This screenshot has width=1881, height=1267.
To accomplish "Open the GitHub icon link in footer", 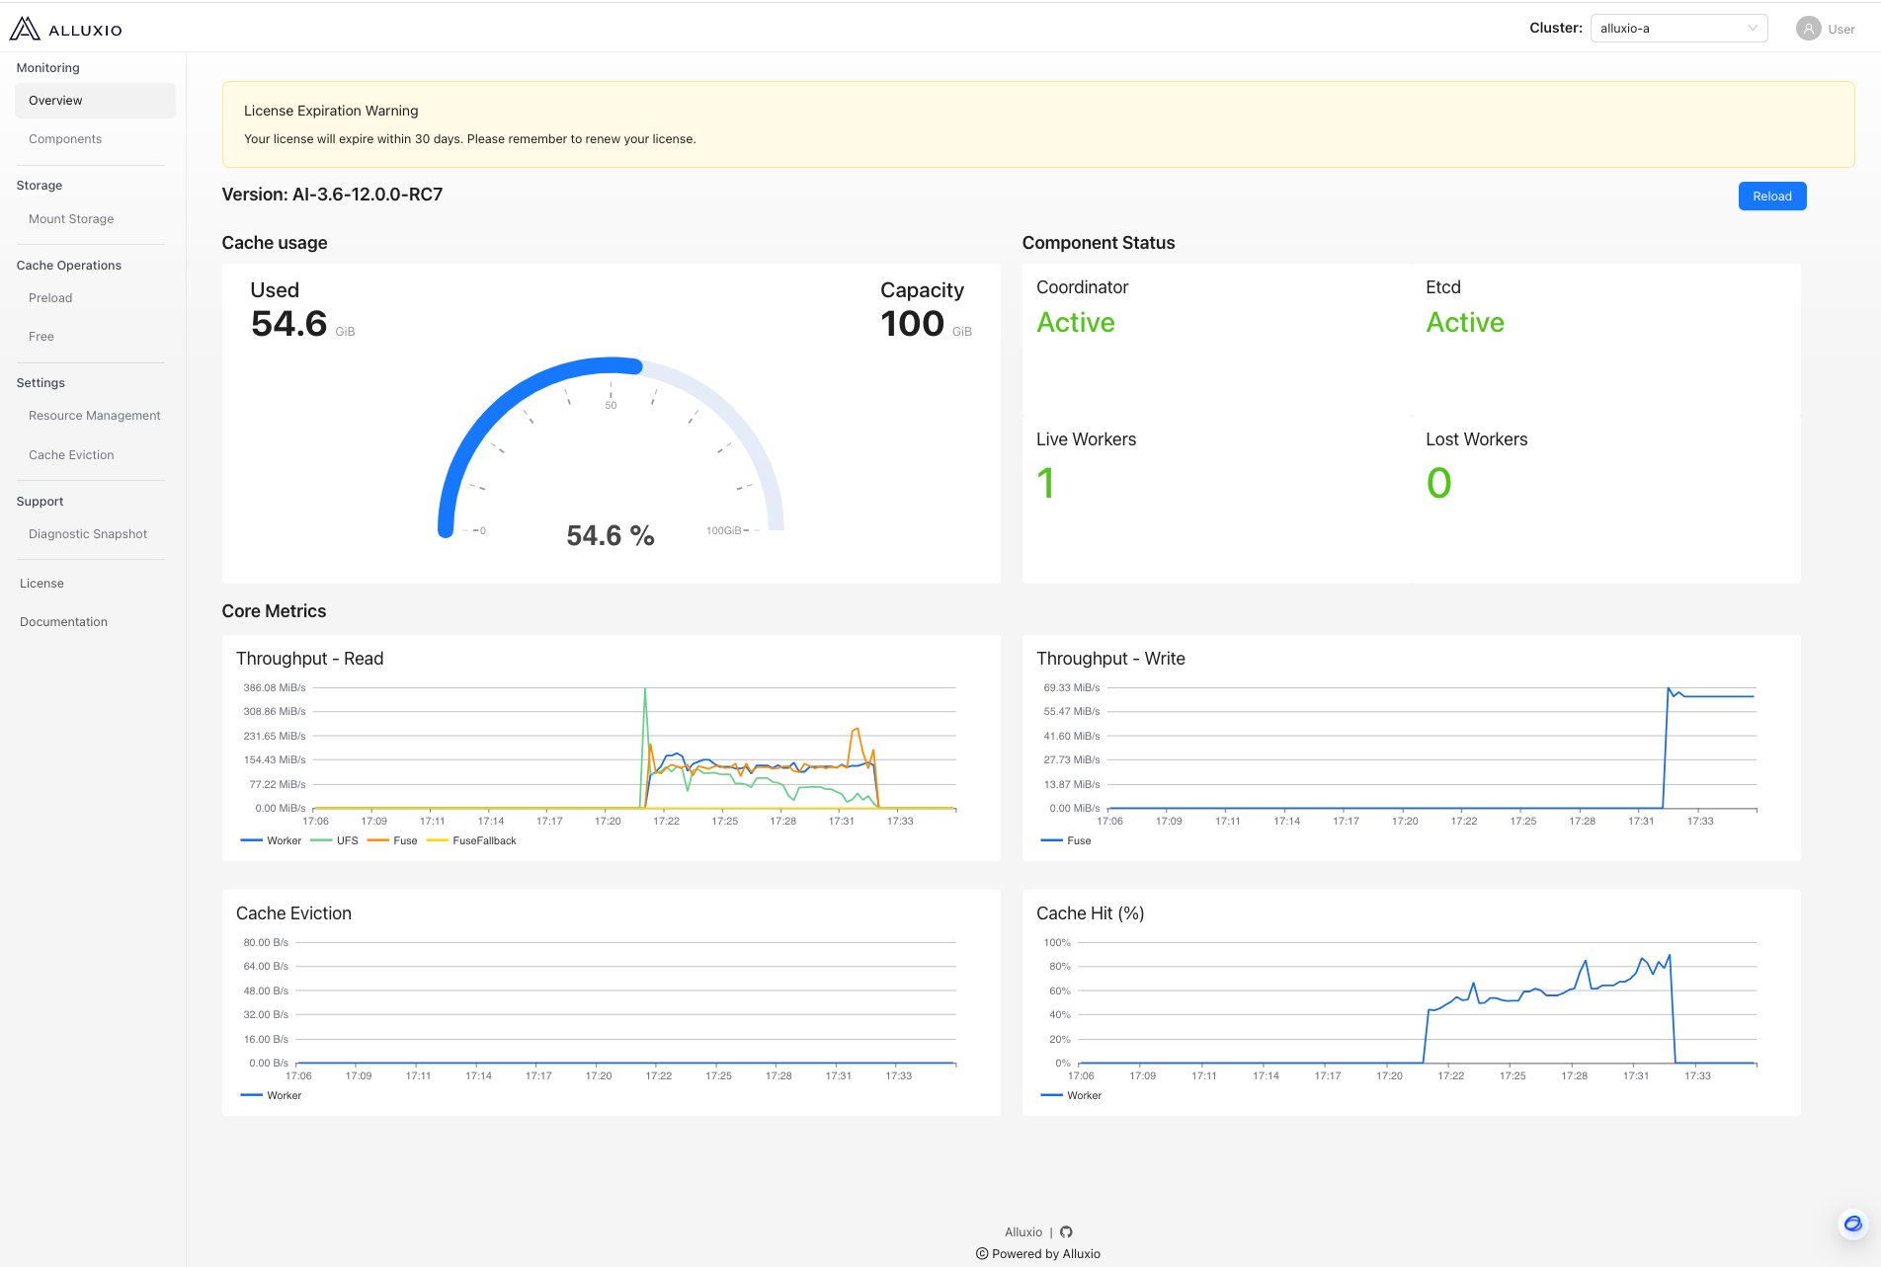I will pos(1066,1231).
